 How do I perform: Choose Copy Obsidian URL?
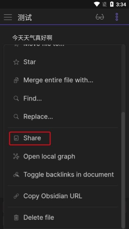click(x=63, y=196)
